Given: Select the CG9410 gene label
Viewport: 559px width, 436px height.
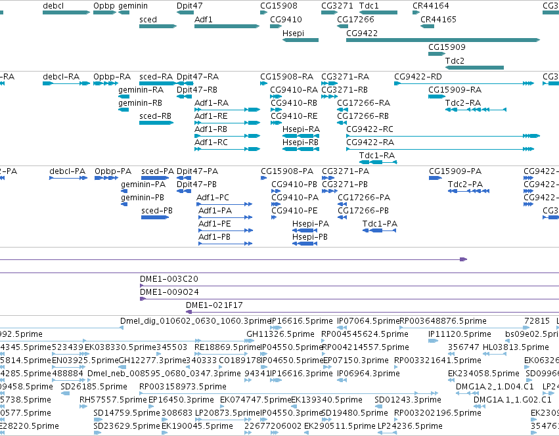Looking at the screenshot, I should pos(286,20).
